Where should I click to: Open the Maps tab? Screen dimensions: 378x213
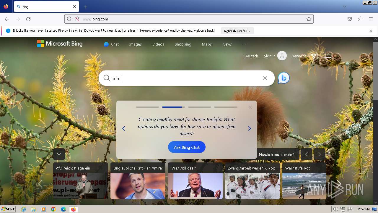207,44
